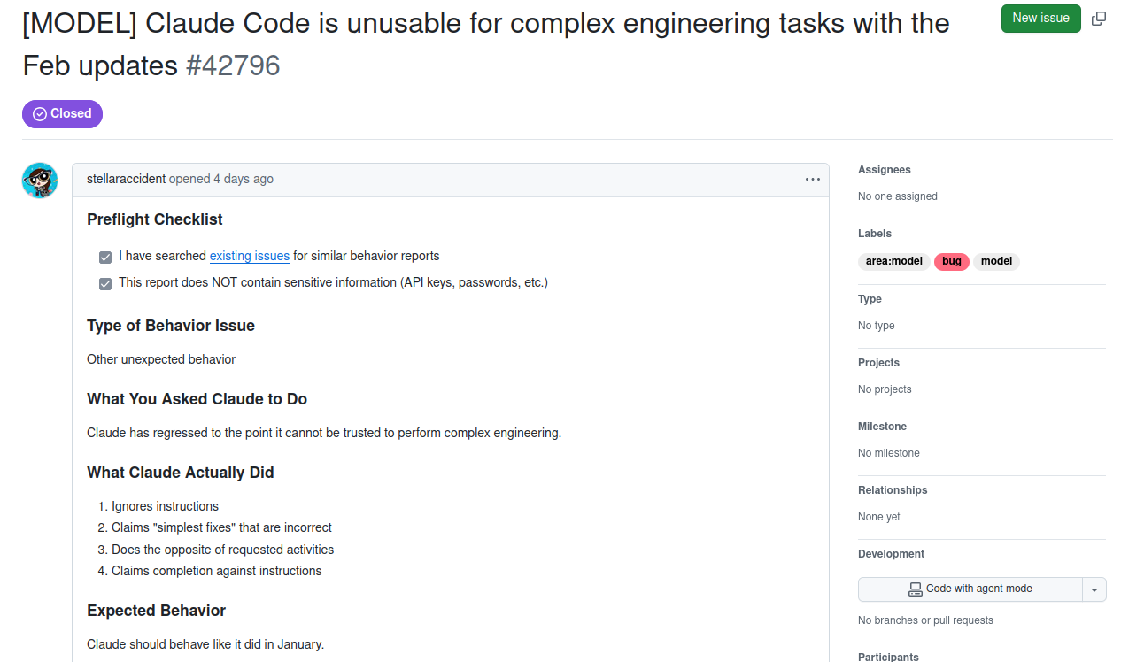
Task: Open the comment options ellipsis menu
Action: pyautogui.click(x=813, y=179)
